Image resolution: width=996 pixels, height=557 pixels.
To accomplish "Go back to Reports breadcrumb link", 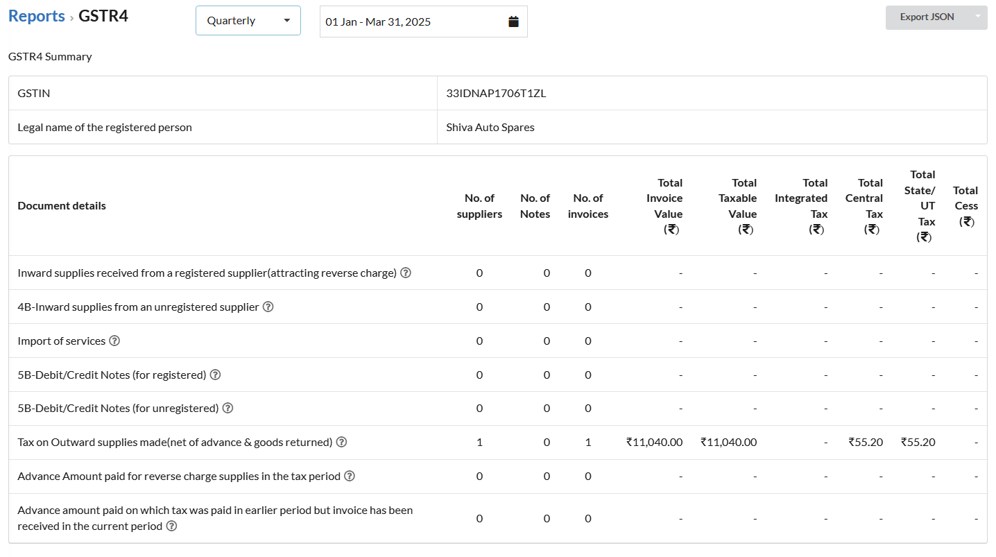I will 37,16.
